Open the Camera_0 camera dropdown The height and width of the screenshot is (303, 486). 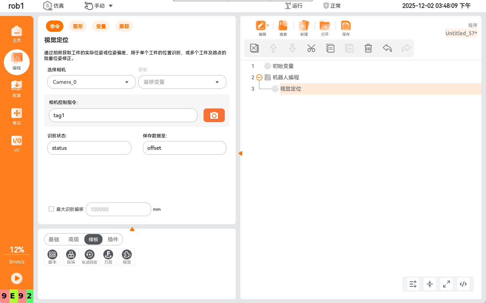point(92,82)
